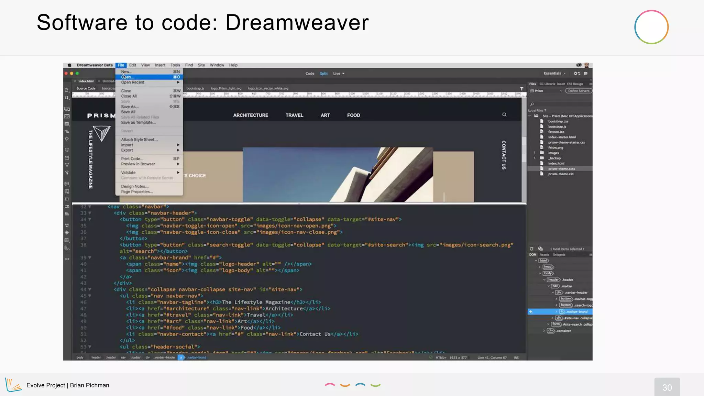Open the HTML document type dropdown in status bar
This screenshot has width=704, height=396.
click(441, 358)
